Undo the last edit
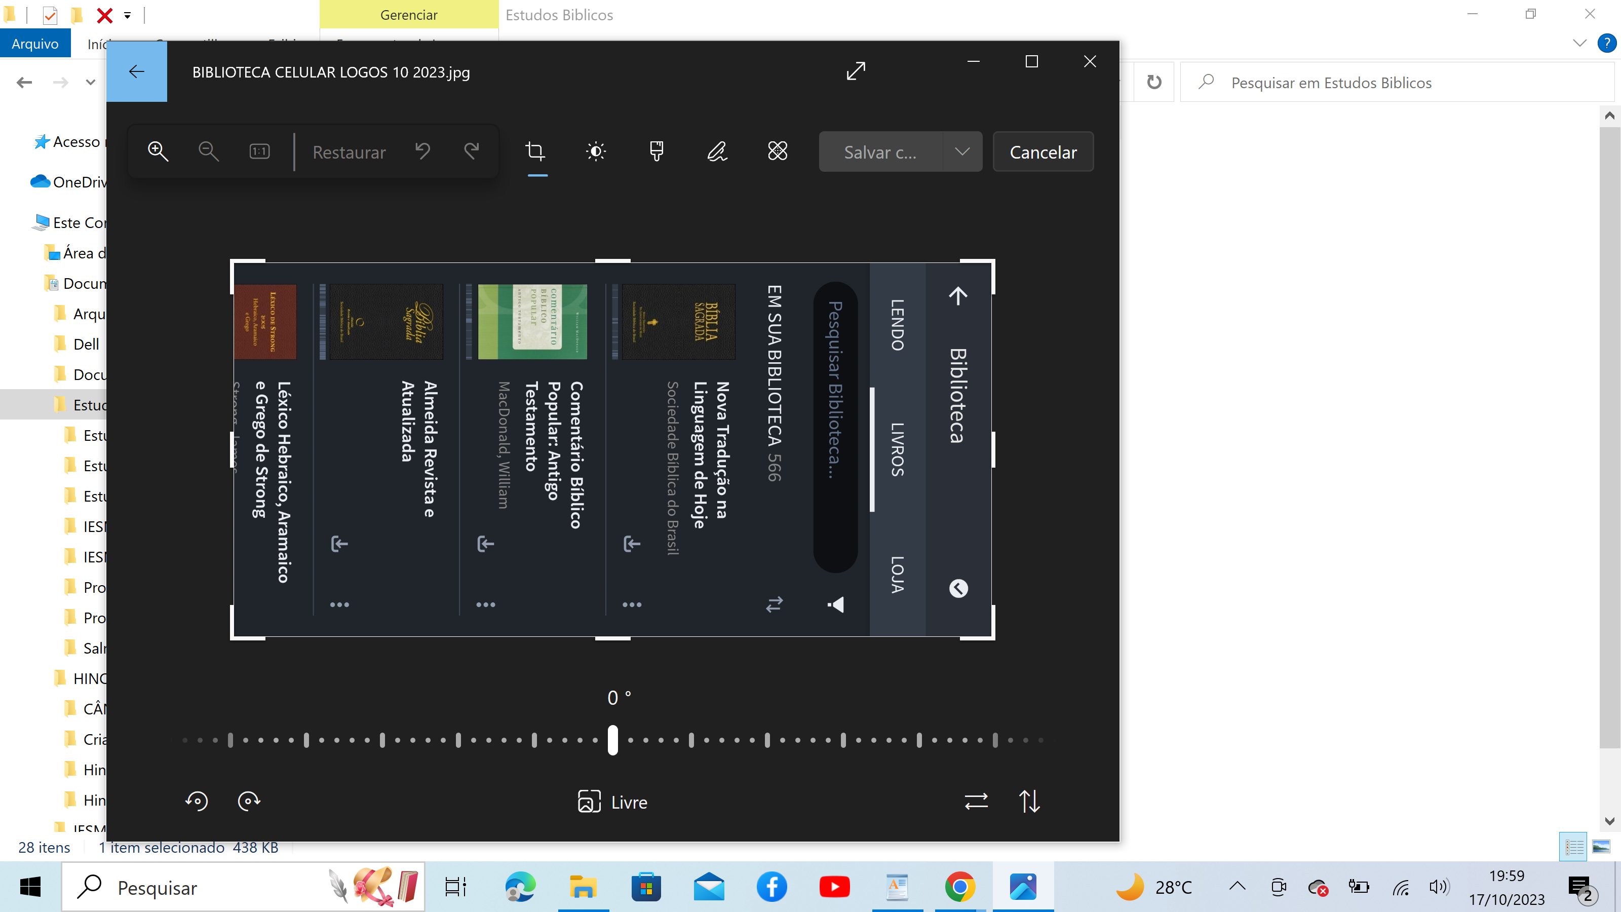This screenshot has width=1621, height=912. tap(422, 151)
